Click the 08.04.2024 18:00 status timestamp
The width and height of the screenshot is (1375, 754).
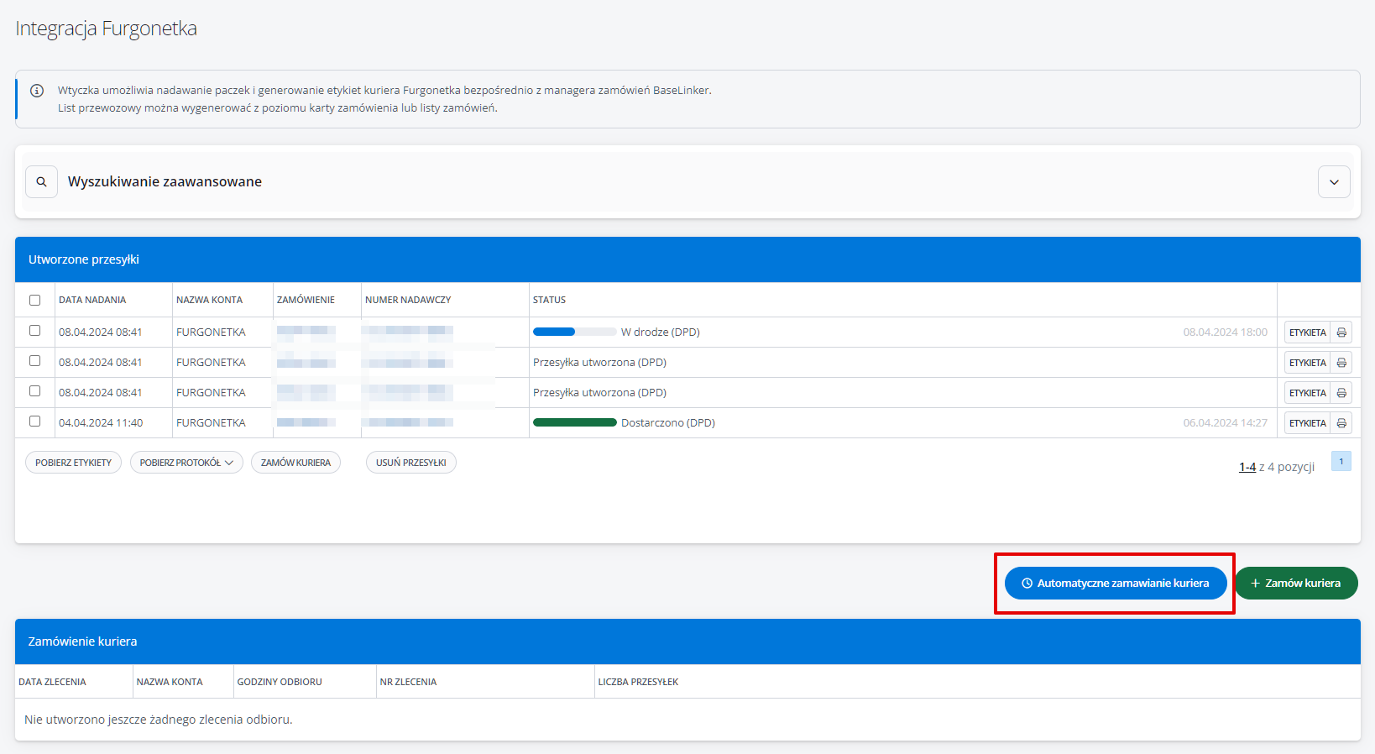[1226, 332]
